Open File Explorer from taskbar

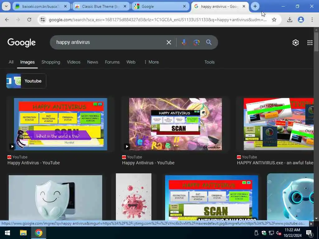(23, 233)
